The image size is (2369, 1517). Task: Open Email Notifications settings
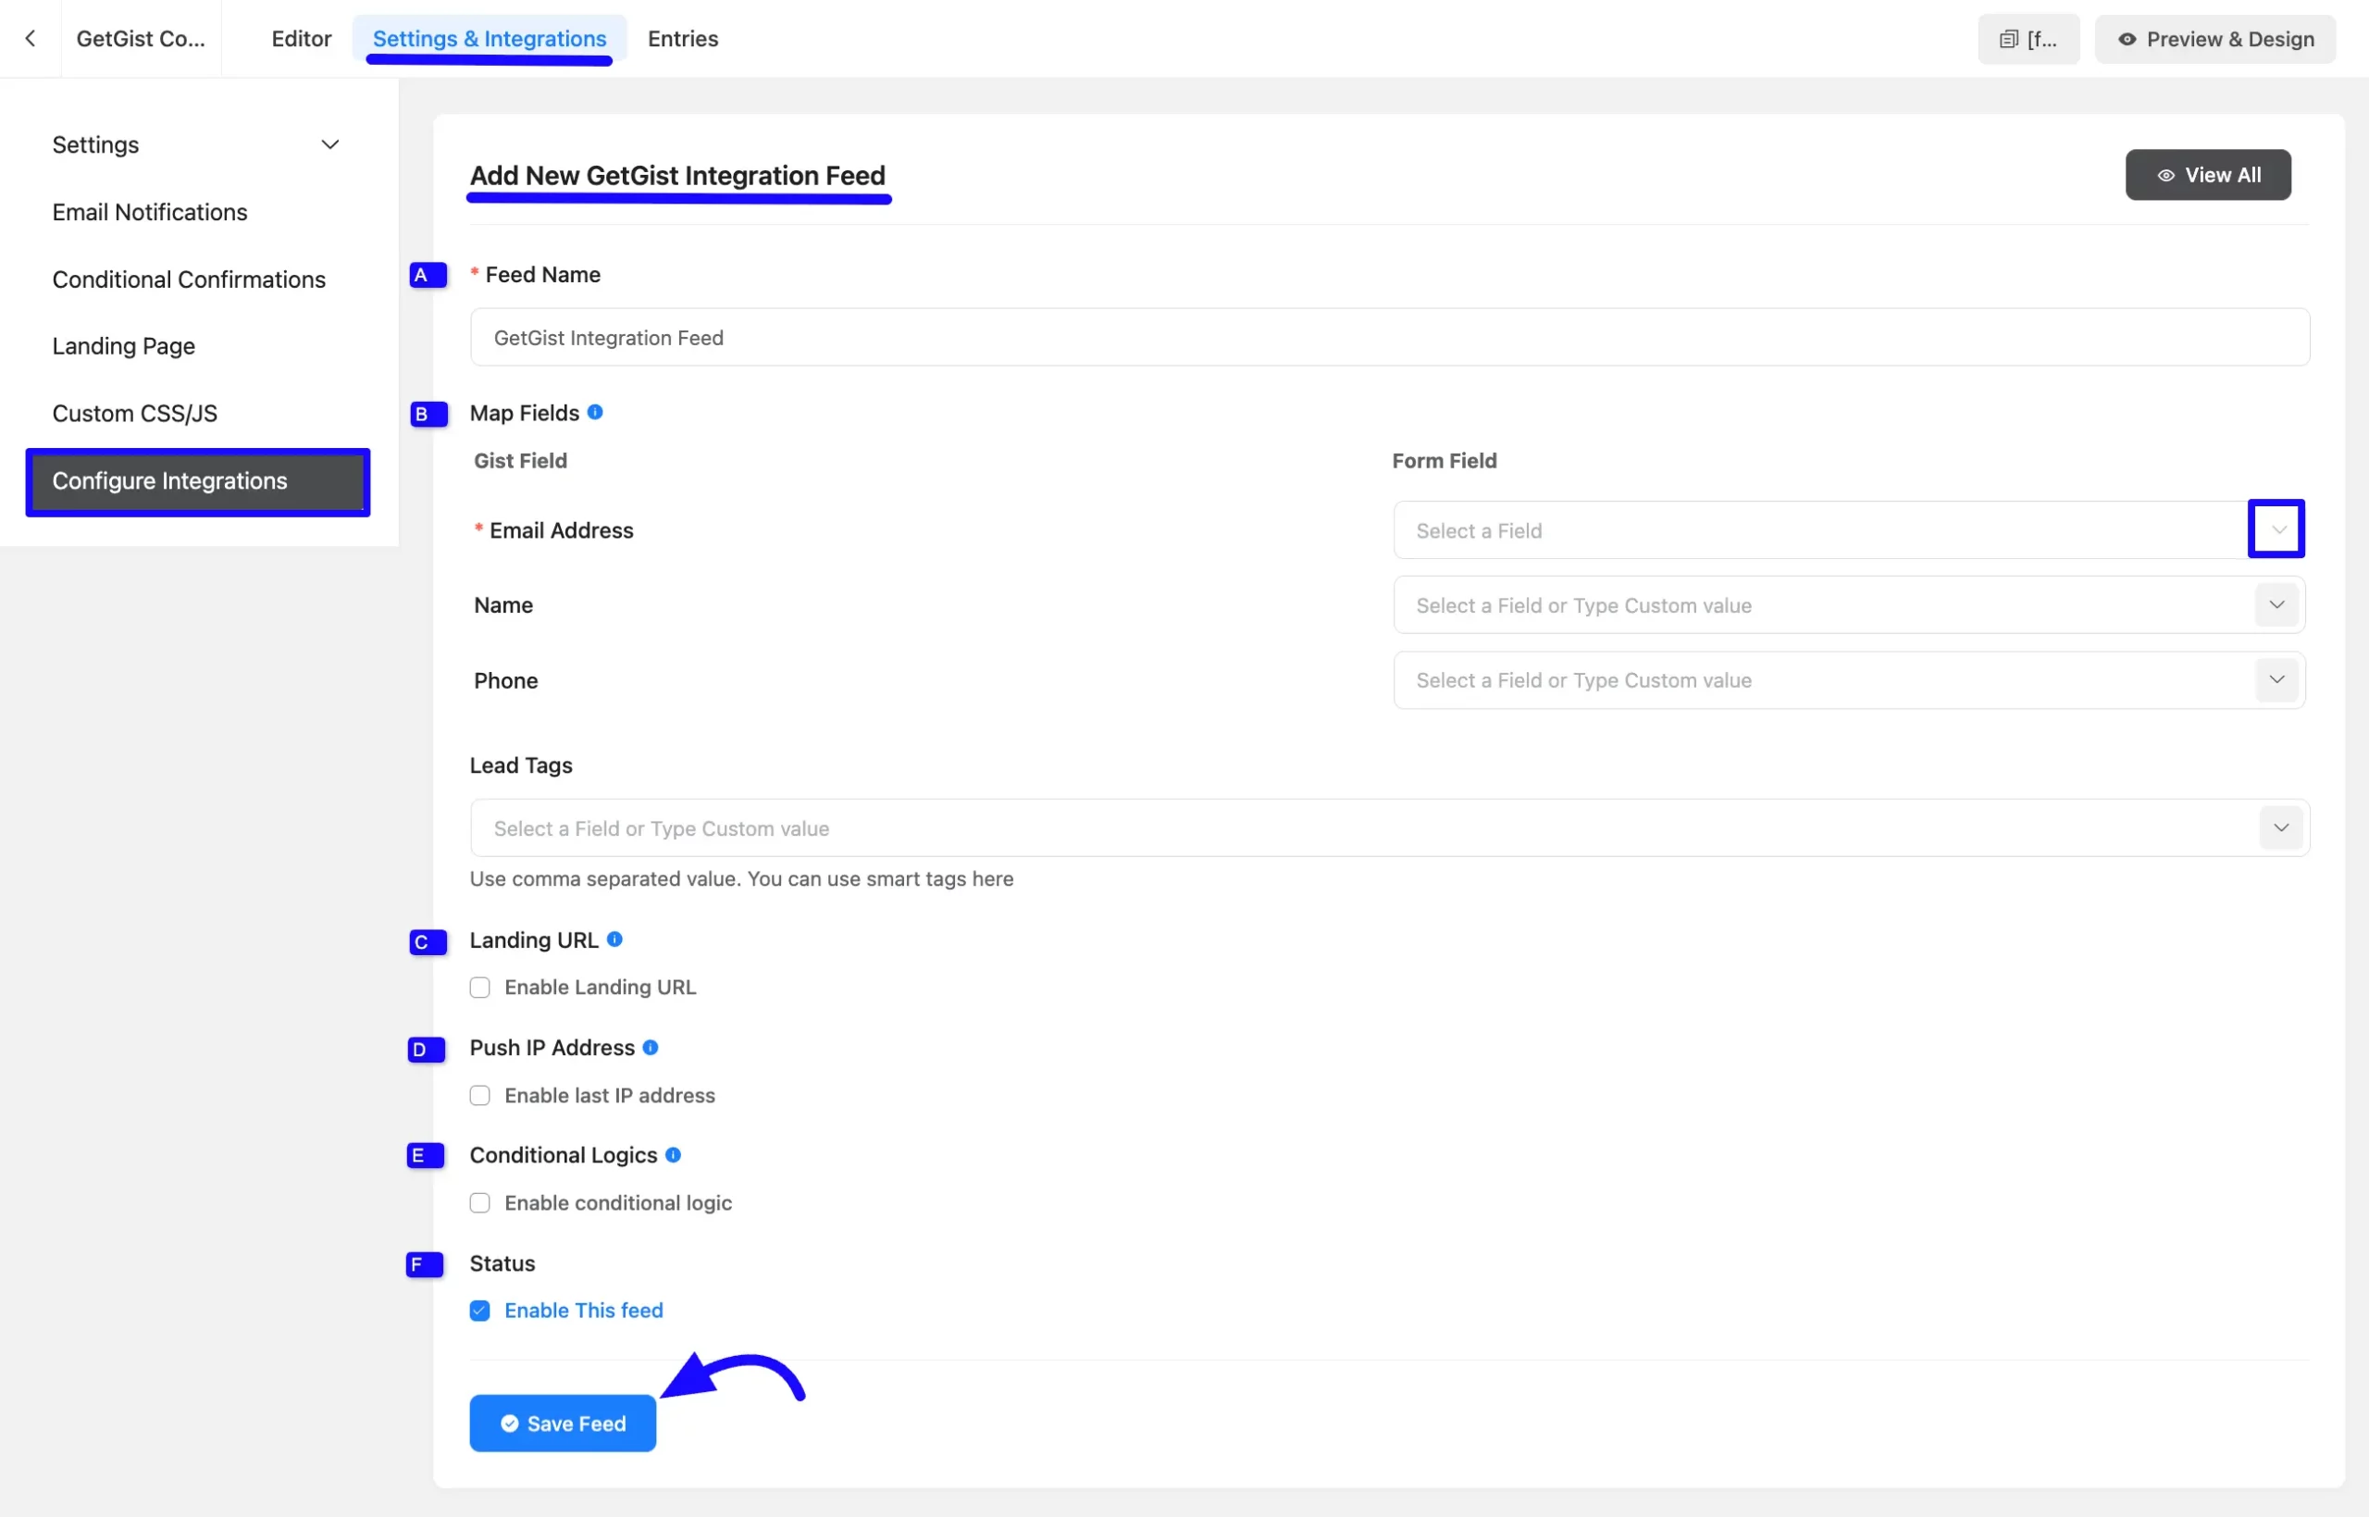[150, 212]
